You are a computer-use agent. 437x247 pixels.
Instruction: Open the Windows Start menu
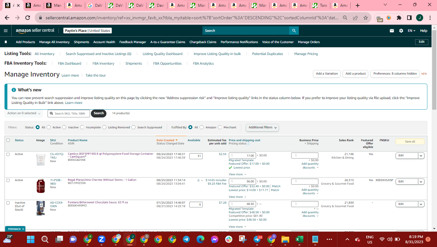pos(31,239)
